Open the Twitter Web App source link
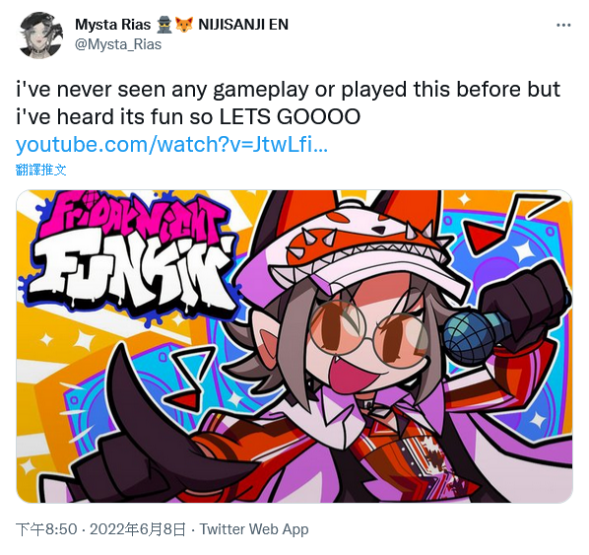This screenshot has width=589, height=555. (x=254, y=529)
